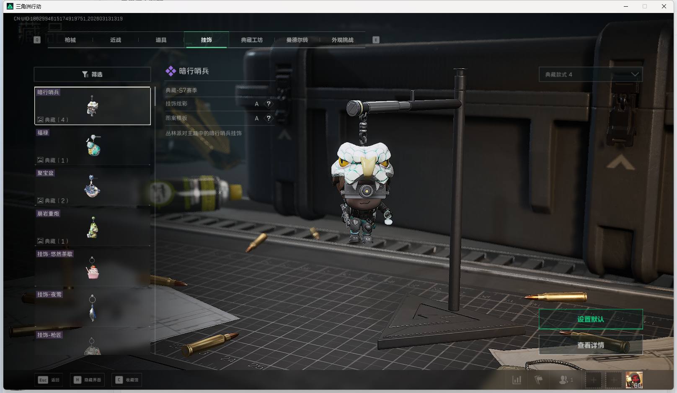This screenshot has width=677, height=393.
Task: Open the team members icon
Action: [566, 380]
